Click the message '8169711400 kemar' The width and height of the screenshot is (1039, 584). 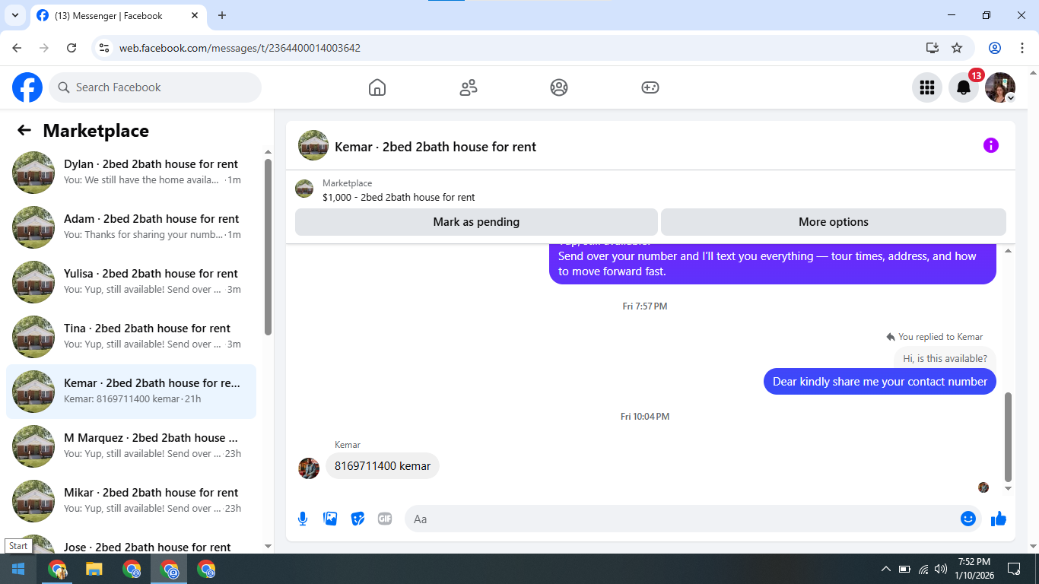[x=383, y=466]
